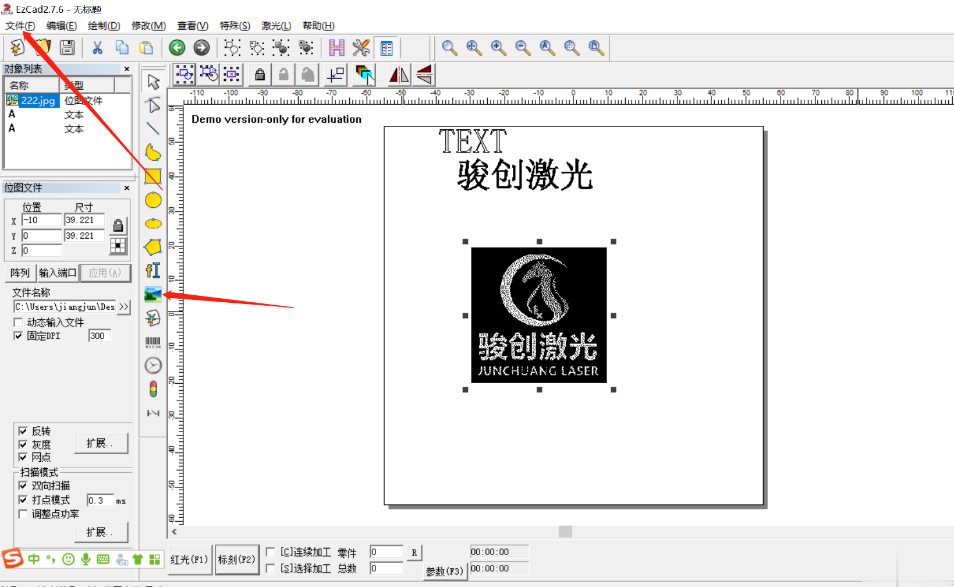Screen dimensions: 954x587
Task: Click the Copy icon in toolbar
Action: (x=122, y=48)
